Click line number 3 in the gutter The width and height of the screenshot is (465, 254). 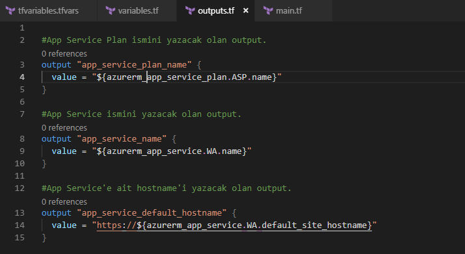click(22, 64)
